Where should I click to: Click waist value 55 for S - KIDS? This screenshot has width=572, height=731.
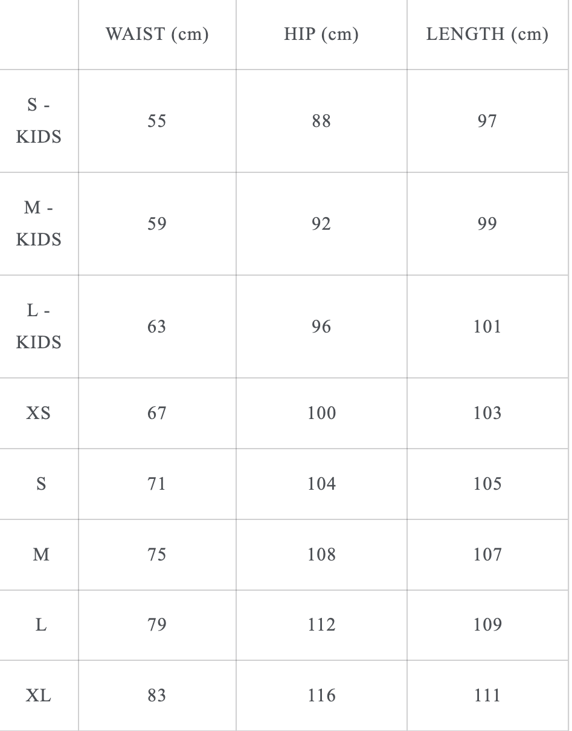tap(157, 121)
